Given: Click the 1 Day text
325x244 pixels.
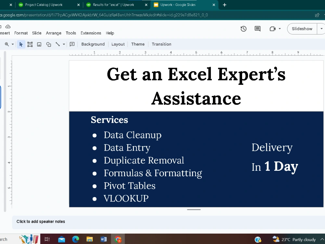Looking at the screenshot, I should (x=281, y=166).
